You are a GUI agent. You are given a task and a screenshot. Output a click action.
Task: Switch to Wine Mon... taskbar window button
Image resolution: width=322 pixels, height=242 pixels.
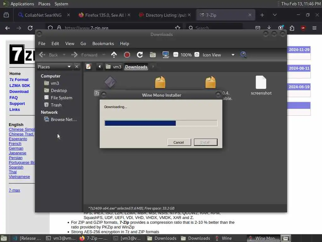click(x=264, y=238)
